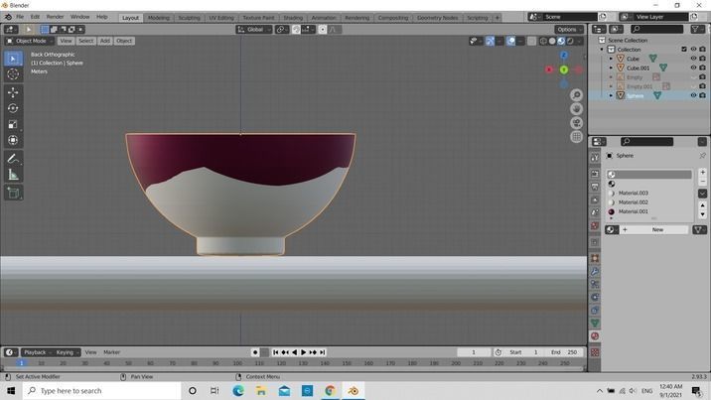Expand the Cube tree item
The image size is (711, 400).
tap(611, 59)
